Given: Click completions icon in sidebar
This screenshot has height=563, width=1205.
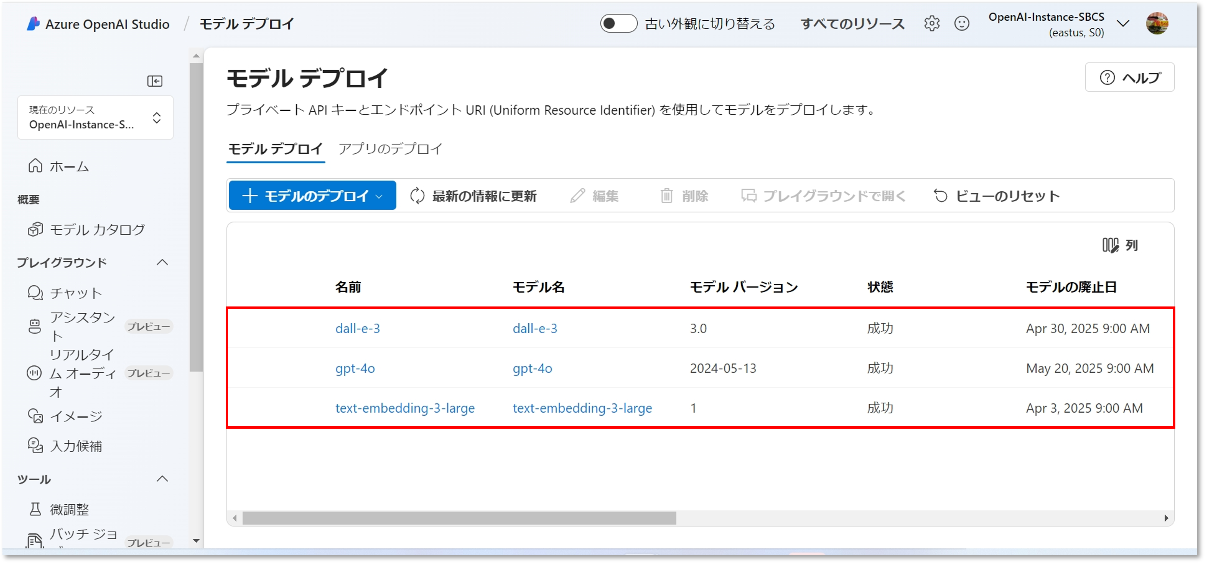Looking at the screenshot, I should 35,446.
